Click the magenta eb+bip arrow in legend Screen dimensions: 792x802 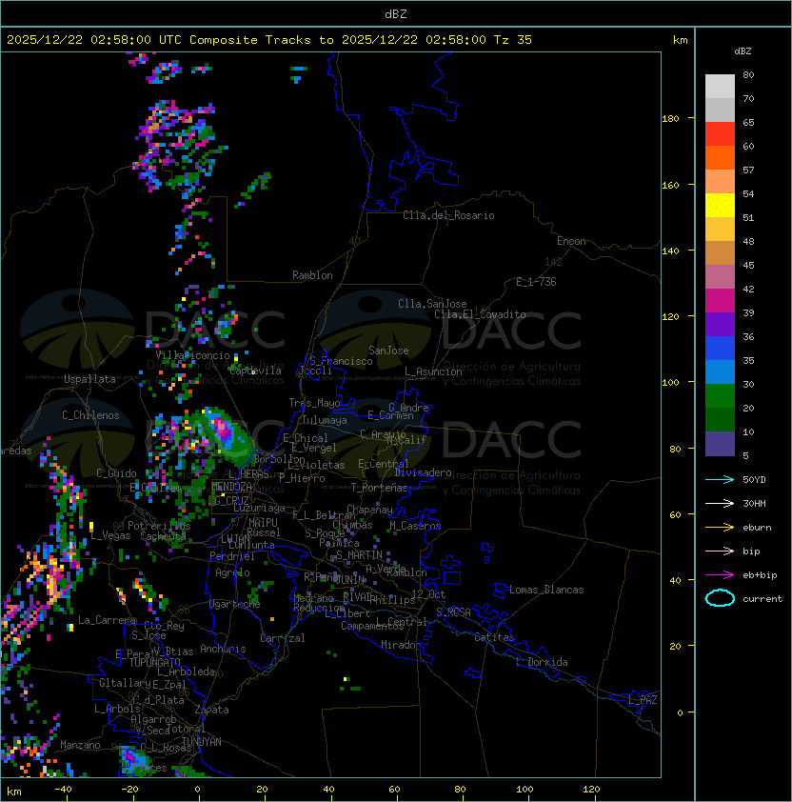(720, 575)
